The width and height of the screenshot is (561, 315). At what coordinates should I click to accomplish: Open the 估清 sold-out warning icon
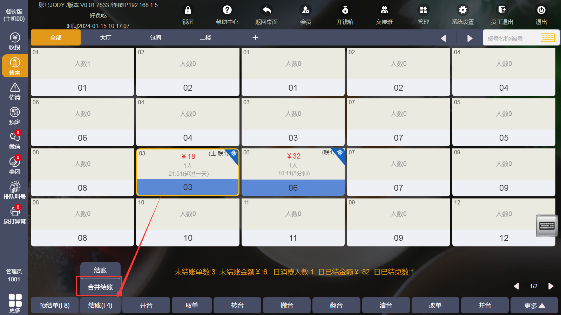point(14,91)
